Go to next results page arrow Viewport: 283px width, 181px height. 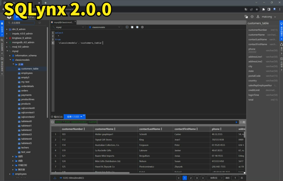coord(203,178)
